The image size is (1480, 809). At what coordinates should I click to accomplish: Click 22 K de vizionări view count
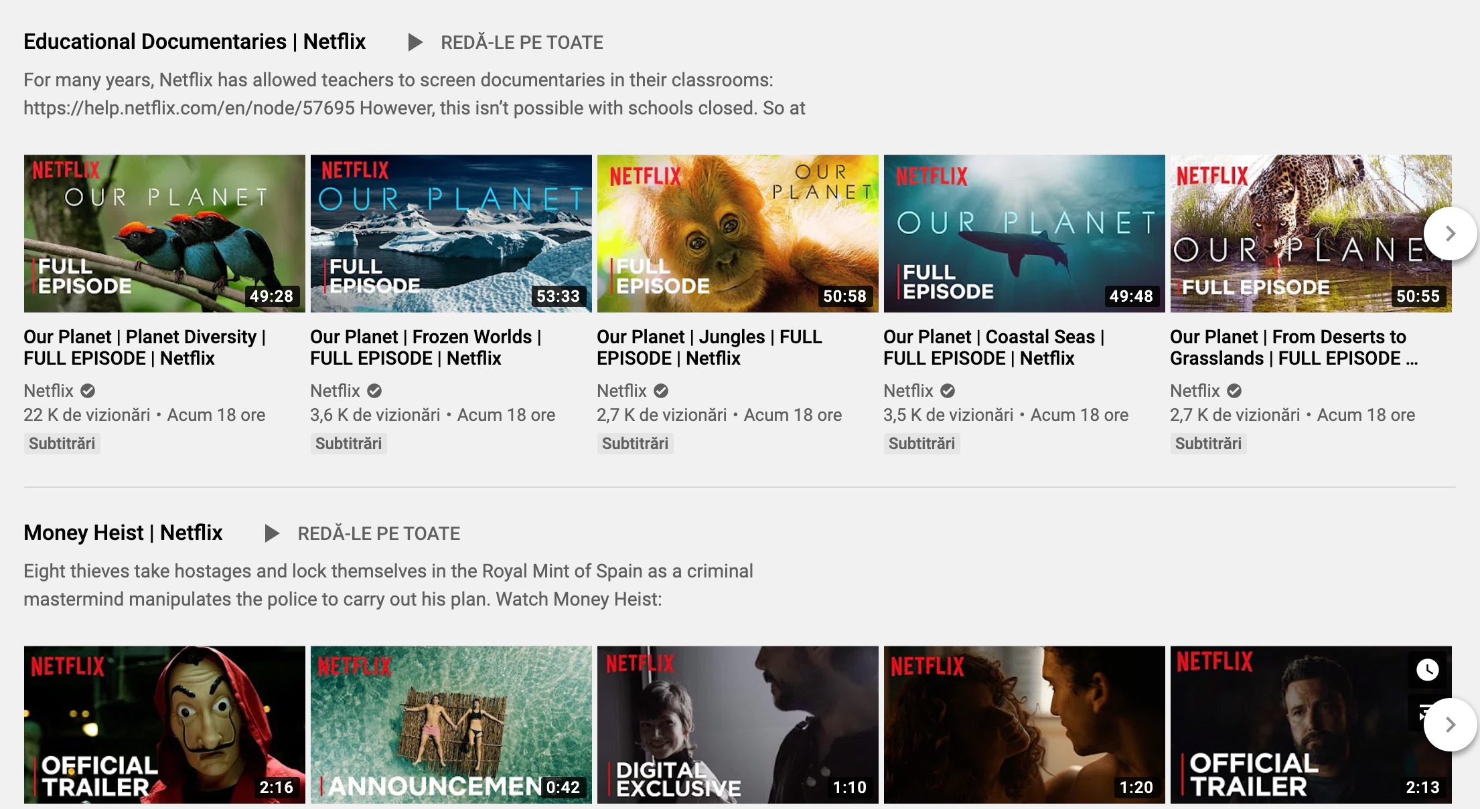[87, 416]
